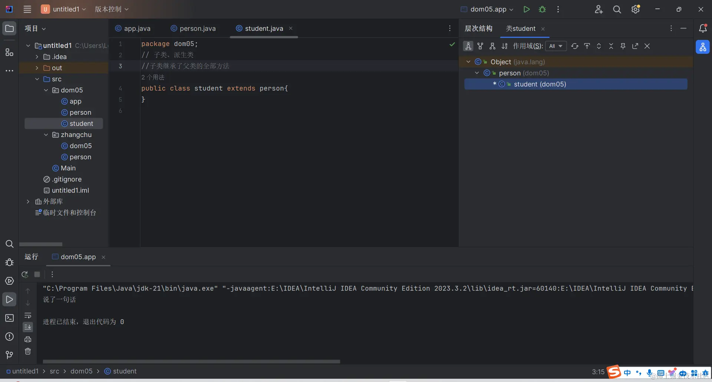Show more tool windows ellipsis in left sidebar
Image resolution: width=712 pixels, height=382 pixels.
click(x=9, y=71)
